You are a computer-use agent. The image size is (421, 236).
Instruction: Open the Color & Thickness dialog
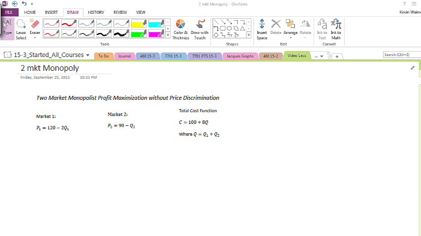point(180,29)
